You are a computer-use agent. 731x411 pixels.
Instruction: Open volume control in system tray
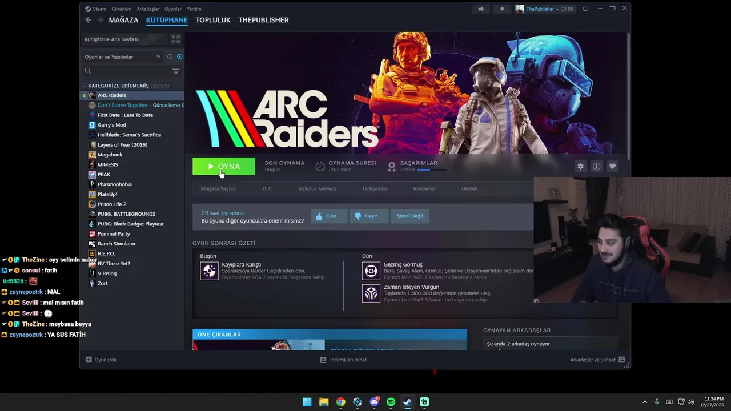(690, 402)
